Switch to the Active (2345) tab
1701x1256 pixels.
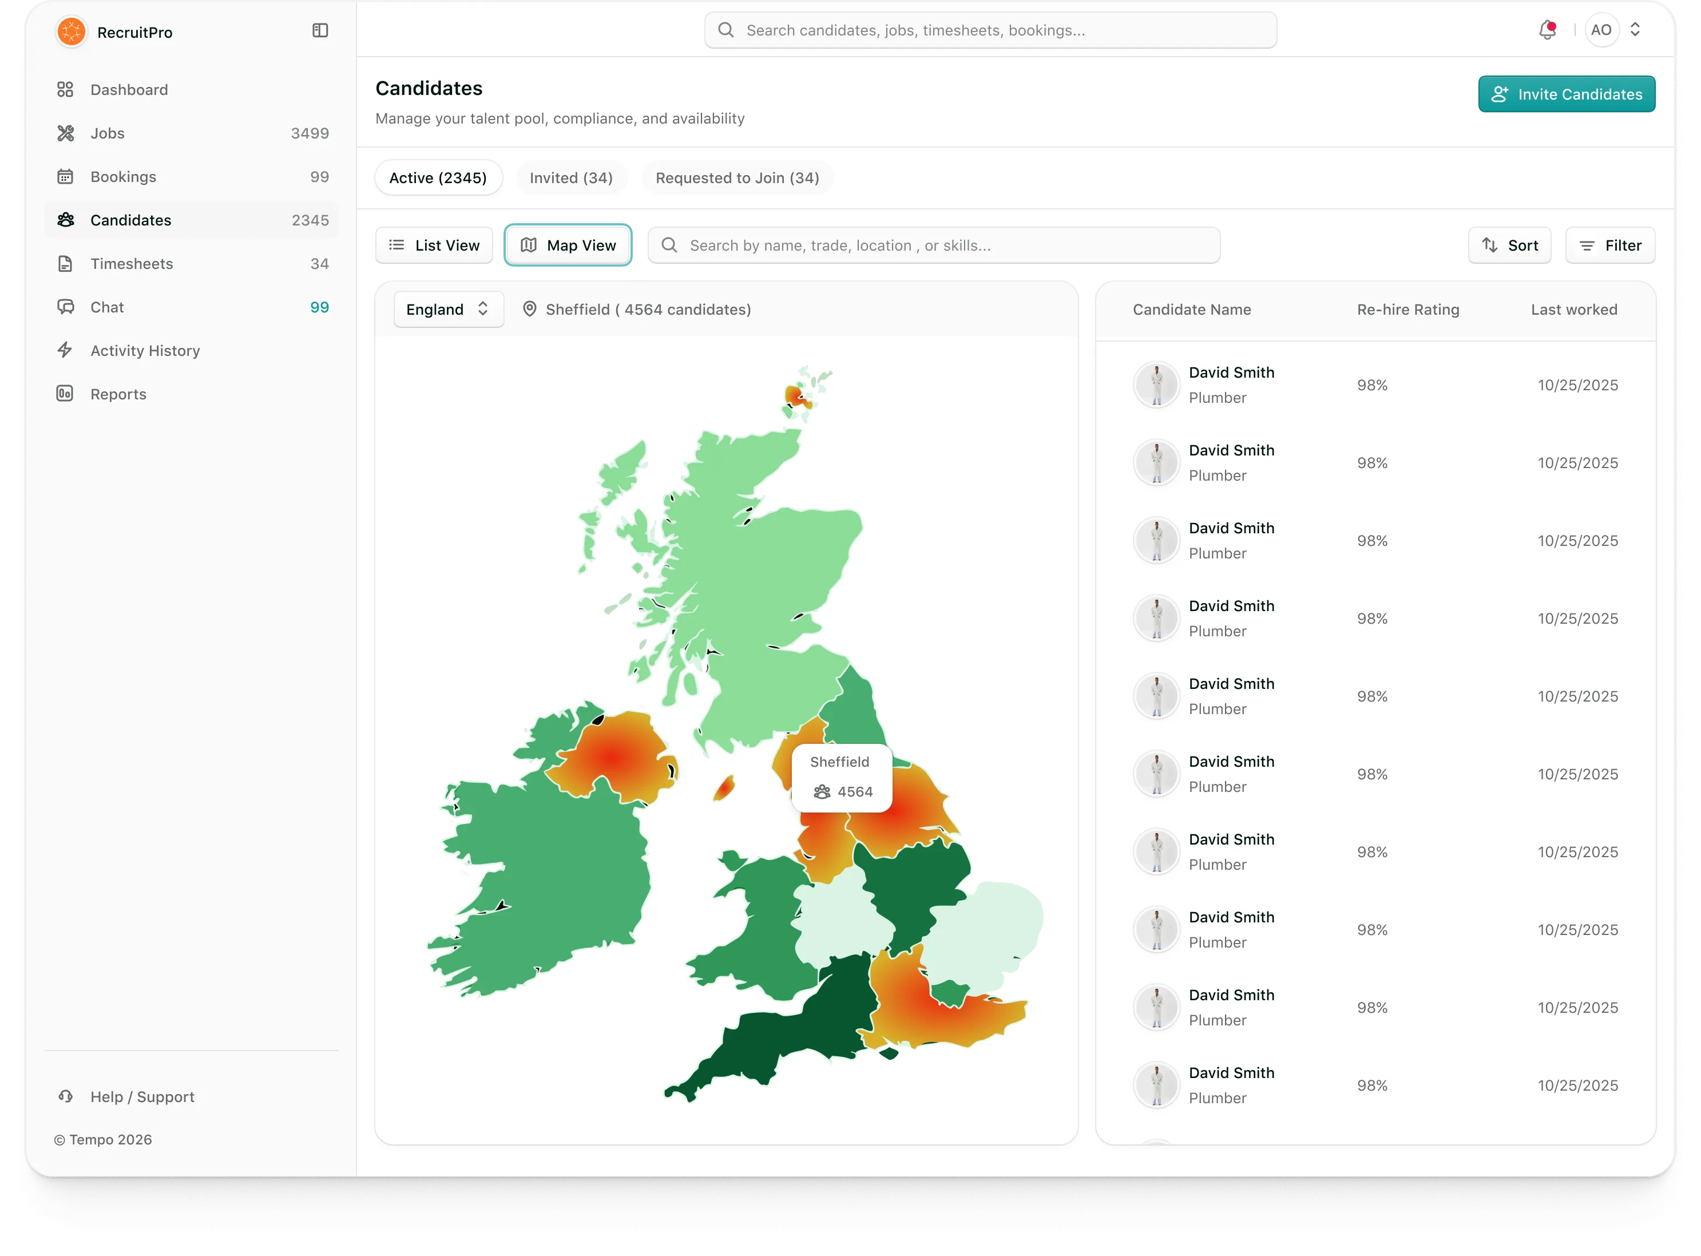[x=438, y=178]
